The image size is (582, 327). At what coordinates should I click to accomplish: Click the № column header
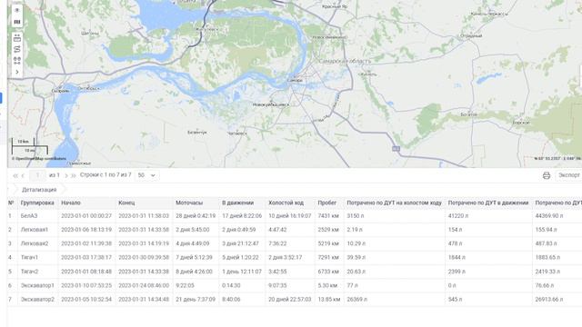click(11, 203)
